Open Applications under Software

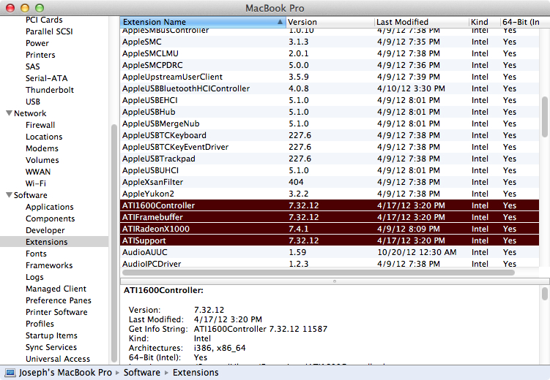tap(50, 207)
